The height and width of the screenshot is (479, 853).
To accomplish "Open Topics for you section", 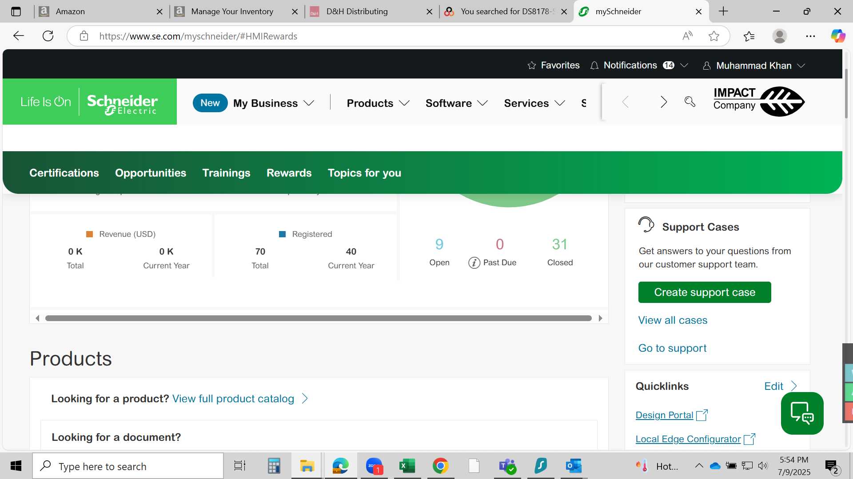I will point(364,173).
